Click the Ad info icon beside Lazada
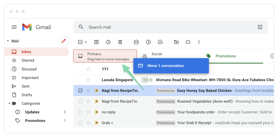Screen dimensions: 278x136 [x=151, y=80]
